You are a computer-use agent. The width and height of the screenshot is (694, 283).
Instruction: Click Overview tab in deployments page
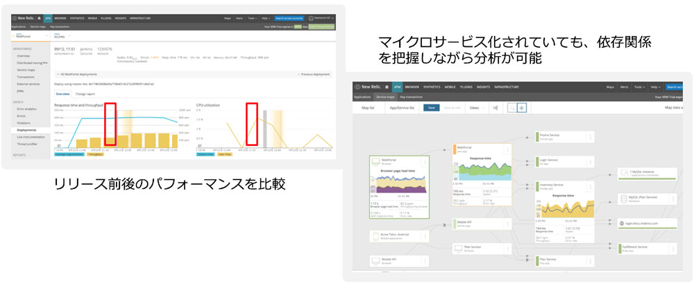pyautogui.click(x=62, y=94)
